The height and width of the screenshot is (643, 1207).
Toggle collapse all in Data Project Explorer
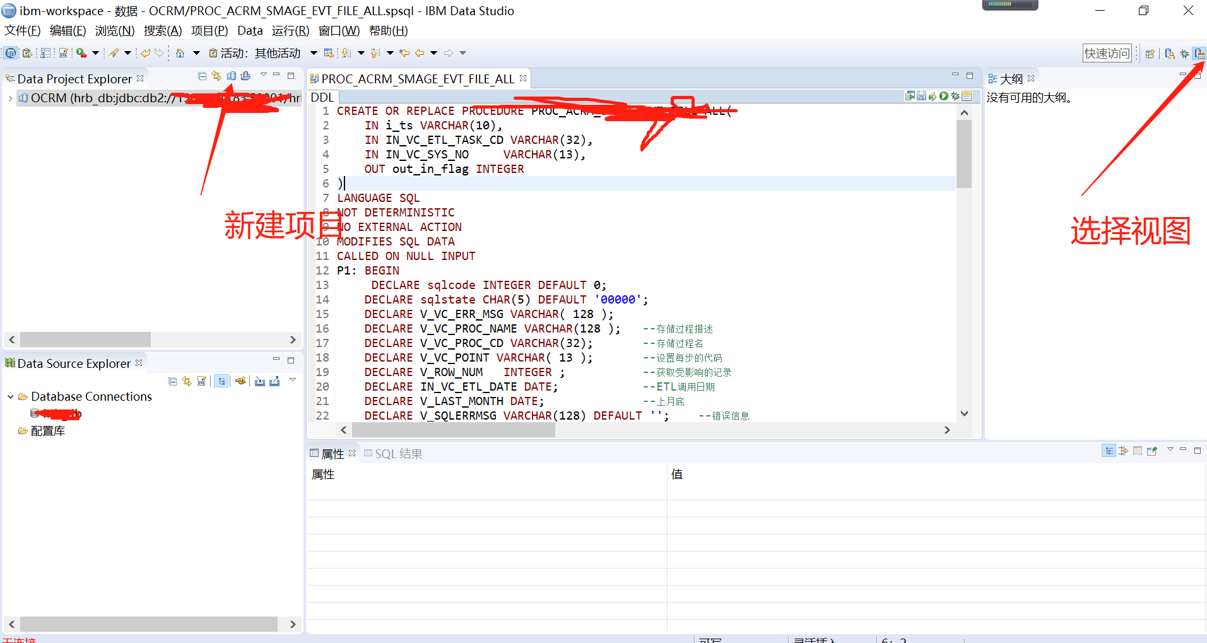pyautogui.click(x=202, y=75)
